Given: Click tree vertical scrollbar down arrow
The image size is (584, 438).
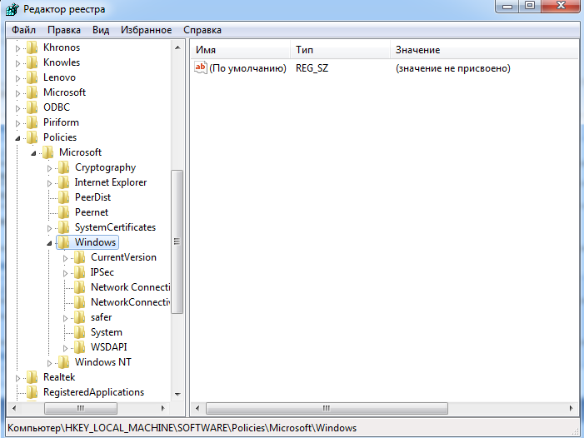Looking at the screenshot, I should pyautogui.click(x=177, y=395).
